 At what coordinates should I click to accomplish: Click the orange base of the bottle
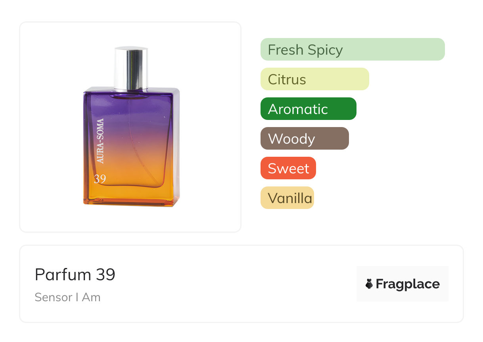131,194
